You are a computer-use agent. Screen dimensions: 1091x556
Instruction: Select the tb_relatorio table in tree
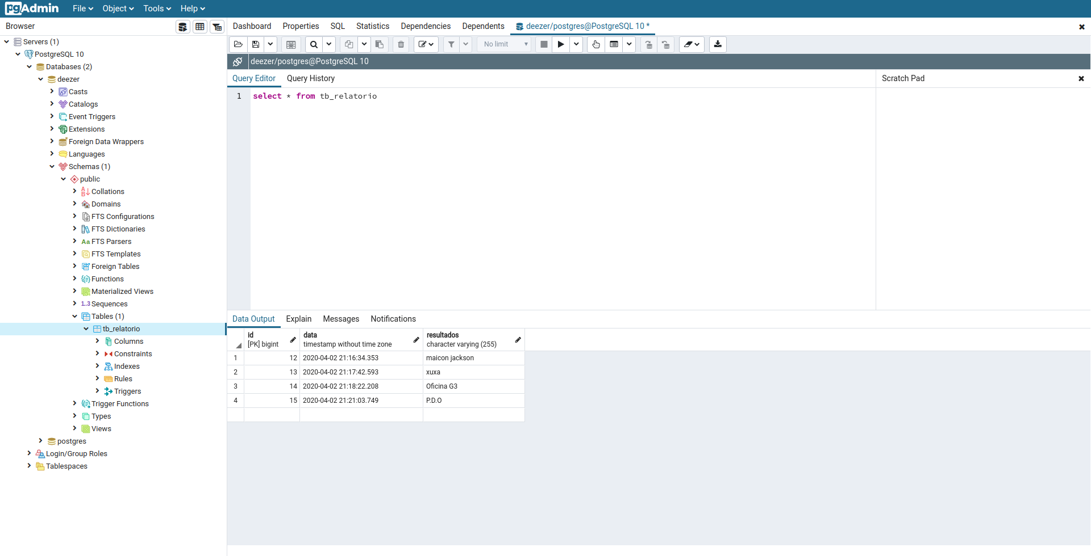click(x=121, y=328)
